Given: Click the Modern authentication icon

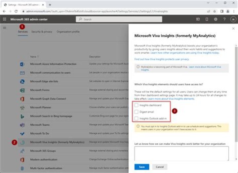Looking at the screenshot, I should pos(22,160).
